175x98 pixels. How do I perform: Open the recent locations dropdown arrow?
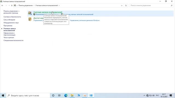click(x=9, y=5)
